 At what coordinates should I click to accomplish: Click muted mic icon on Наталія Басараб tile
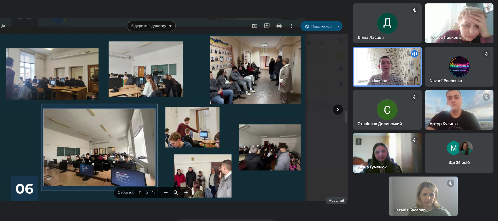451,183
